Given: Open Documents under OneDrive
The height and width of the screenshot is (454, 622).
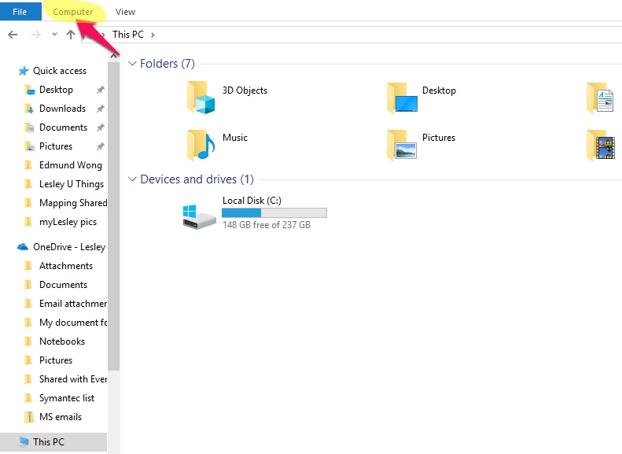Looking at the screenshot, I should [x=63, y=285].
